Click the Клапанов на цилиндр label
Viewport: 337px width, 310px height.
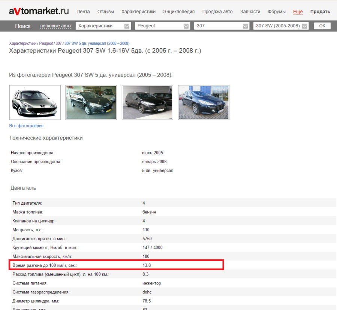click(x=34, y=221)
